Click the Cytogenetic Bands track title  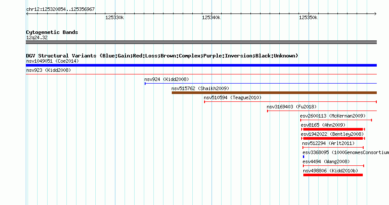52,32
